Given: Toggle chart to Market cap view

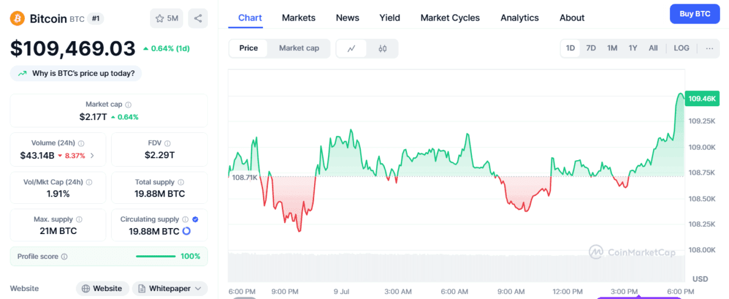Looking at the screenshot, I should (x=299, y=48).
